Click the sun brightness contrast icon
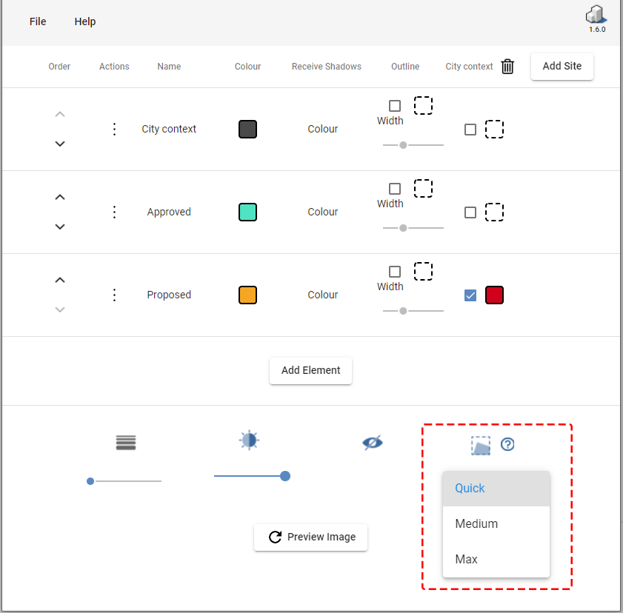Screen dimensions: 623x613 point(250,440)
